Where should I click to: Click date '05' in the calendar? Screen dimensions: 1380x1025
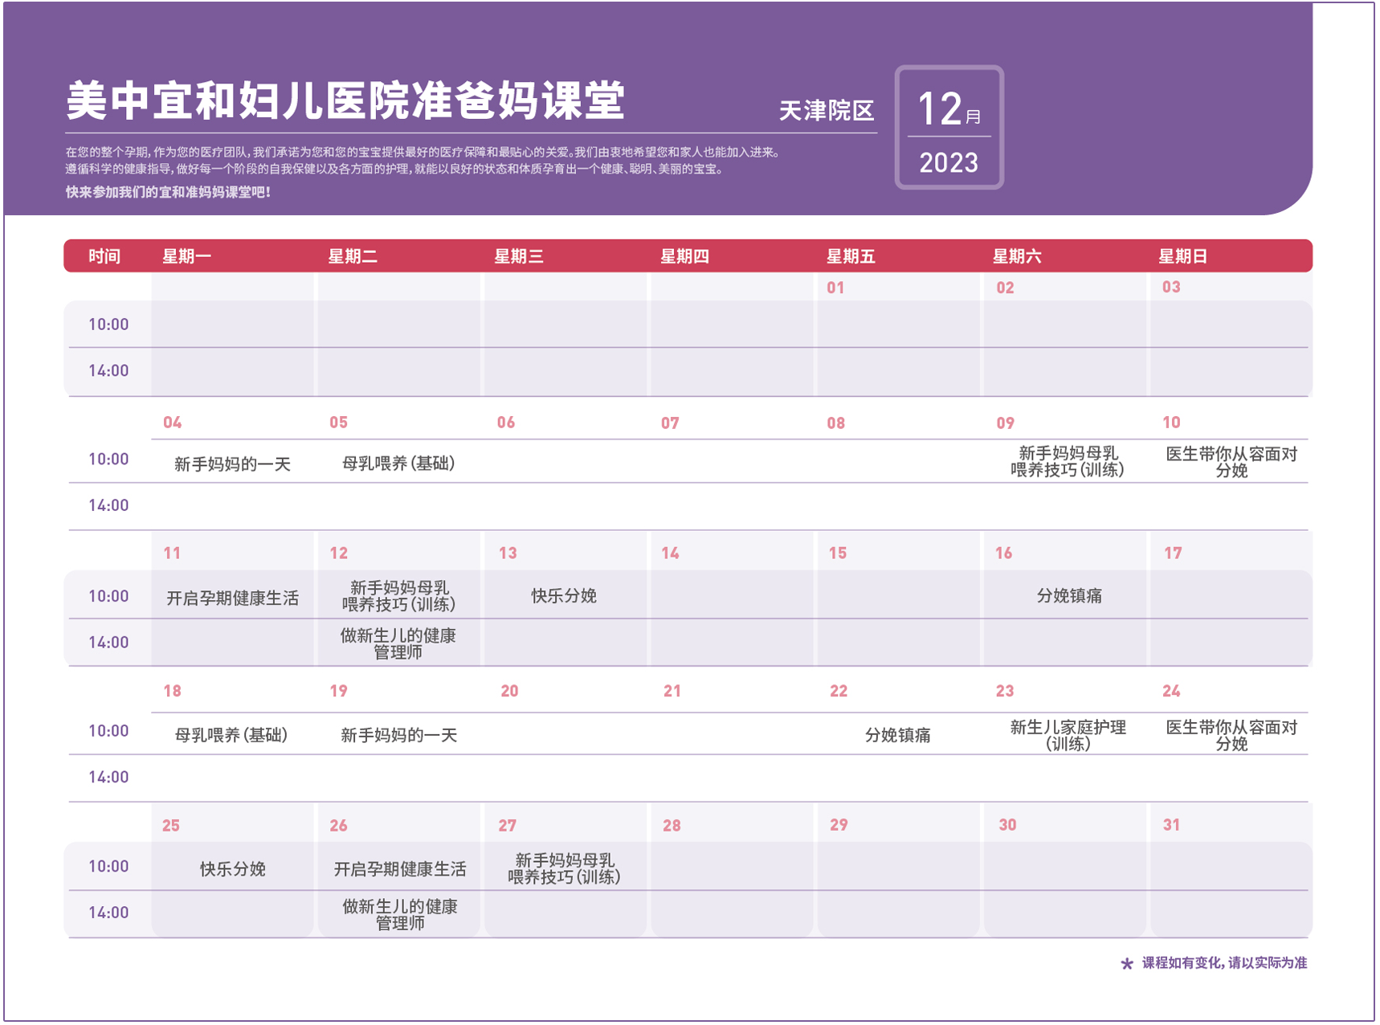coord(339,423)
